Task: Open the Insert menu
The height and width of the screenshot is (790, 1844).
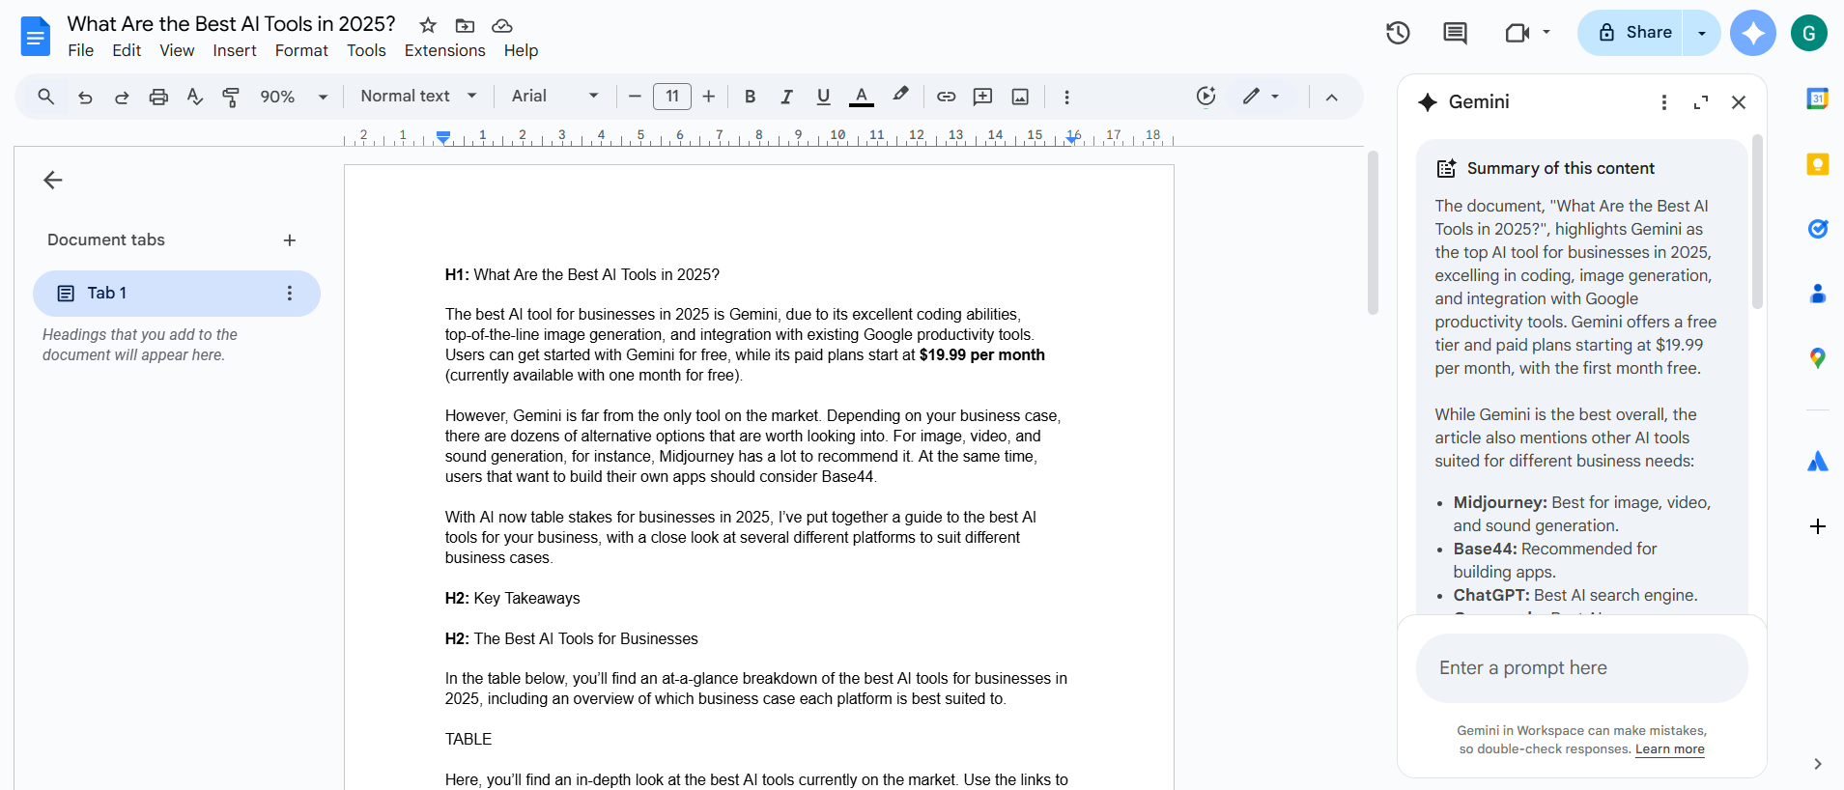Action: (234, 50)
